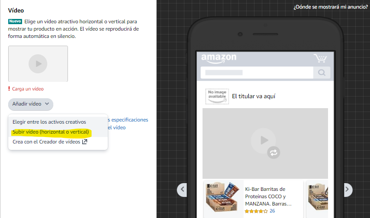370x218 pixels.
Task: Click the play icon in phone preview
Action: point(263,140)
